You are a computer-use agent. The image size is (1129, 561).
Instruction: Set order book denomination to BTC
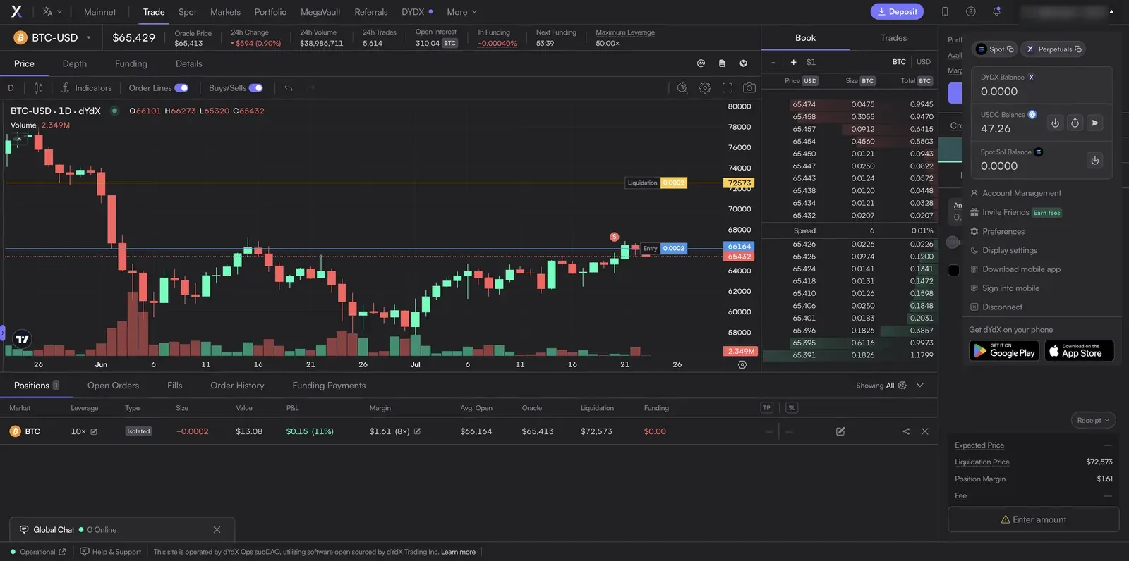[x=899, y=62]
